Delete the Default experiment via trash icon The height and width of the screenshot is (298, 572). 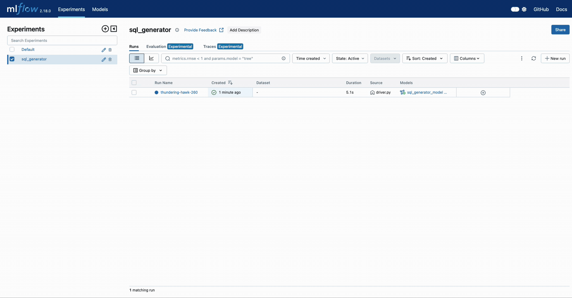110,50
